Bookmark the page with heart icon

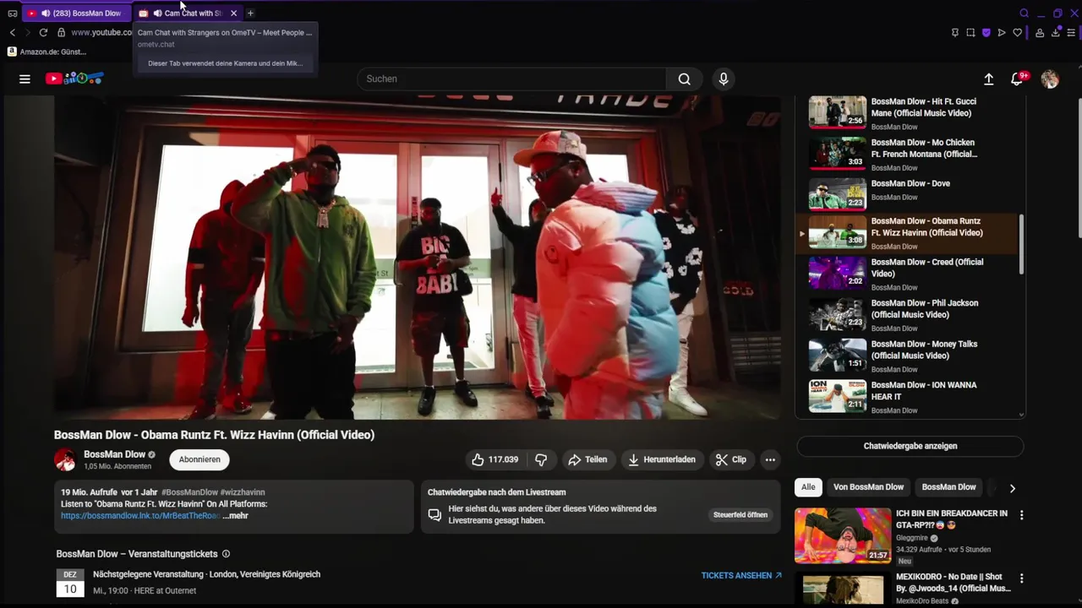(x=1017, y=32)
